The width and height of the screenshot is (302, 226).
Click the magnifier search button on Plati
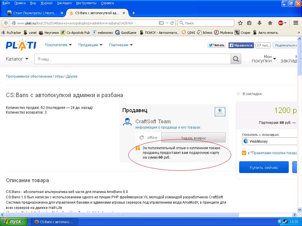click(x=236, y=59)
